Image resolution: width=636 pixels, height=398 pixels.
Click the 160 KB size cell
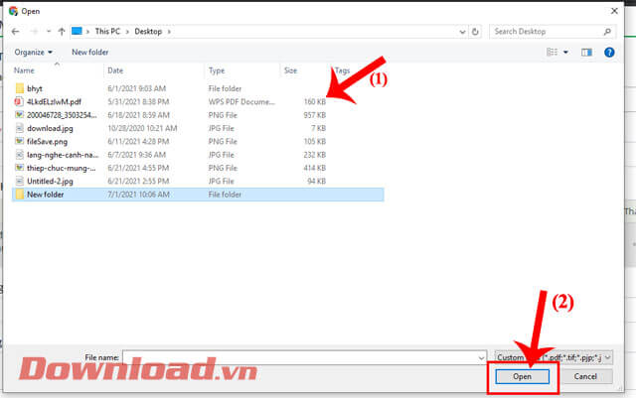(315, 101)
